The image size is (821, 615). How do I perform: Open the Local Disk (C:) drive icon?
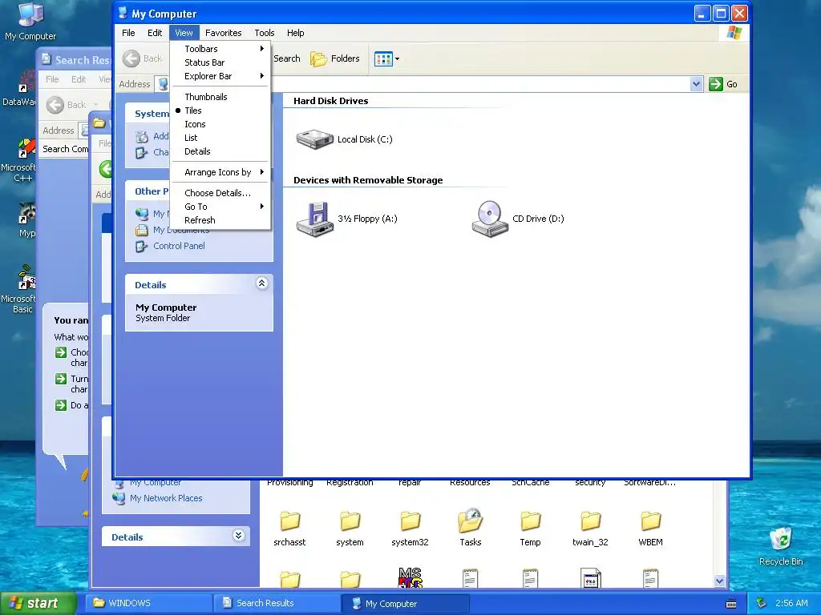coord(314,139)
